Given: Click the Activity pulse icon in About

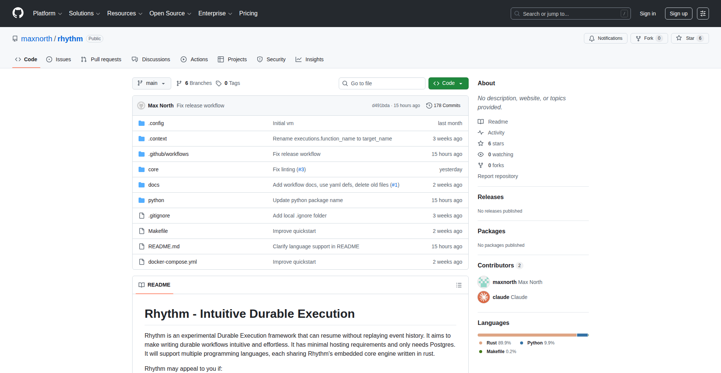Looking at the screenshot, I should pos(481,133).
